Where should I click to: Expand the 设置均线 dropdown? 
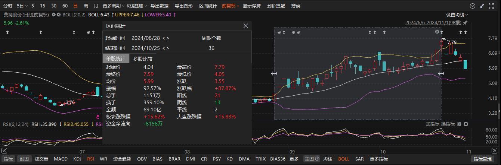[457, 15]
